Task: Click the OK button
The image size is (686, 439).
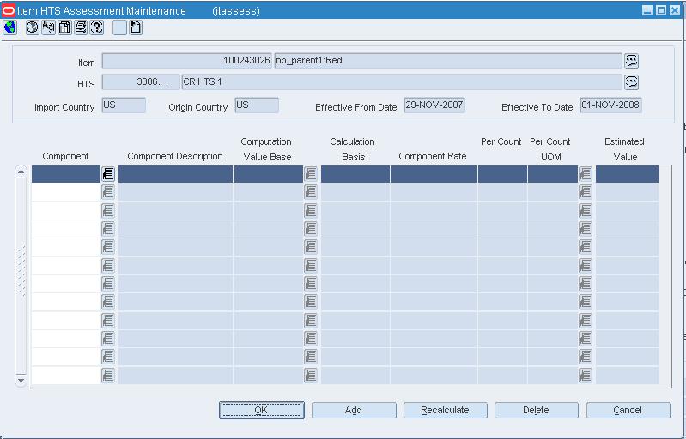Action: click(x=262, y=410)
